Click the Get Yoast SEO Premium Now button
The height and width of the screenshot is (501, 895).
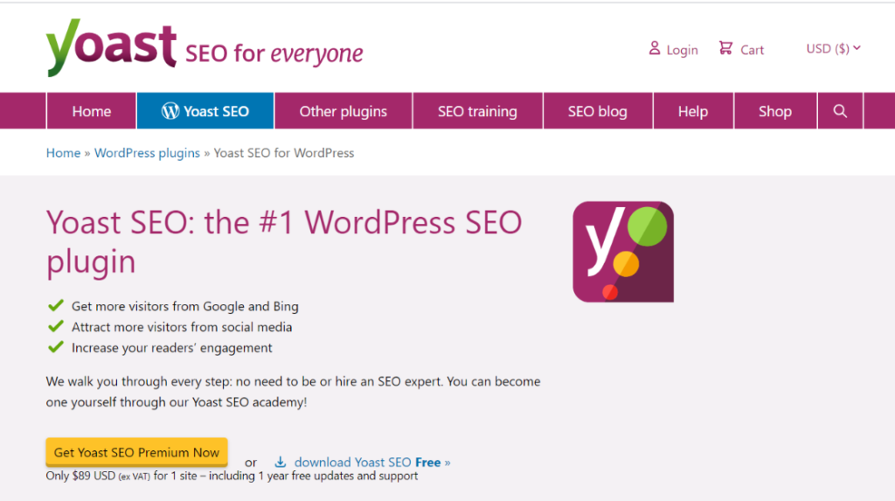[137, 452]
